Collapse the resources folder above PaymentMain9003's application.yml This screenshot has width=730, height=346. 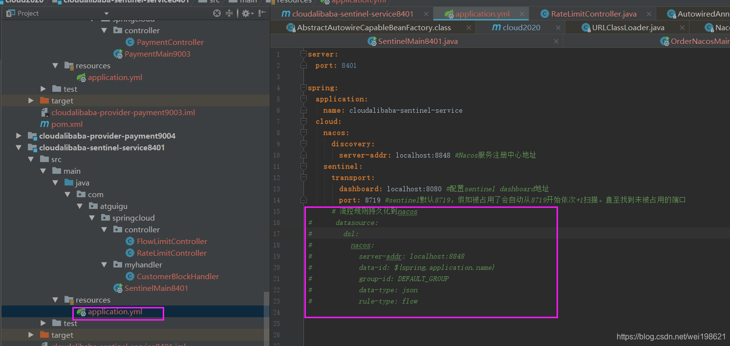coord(55,65)
